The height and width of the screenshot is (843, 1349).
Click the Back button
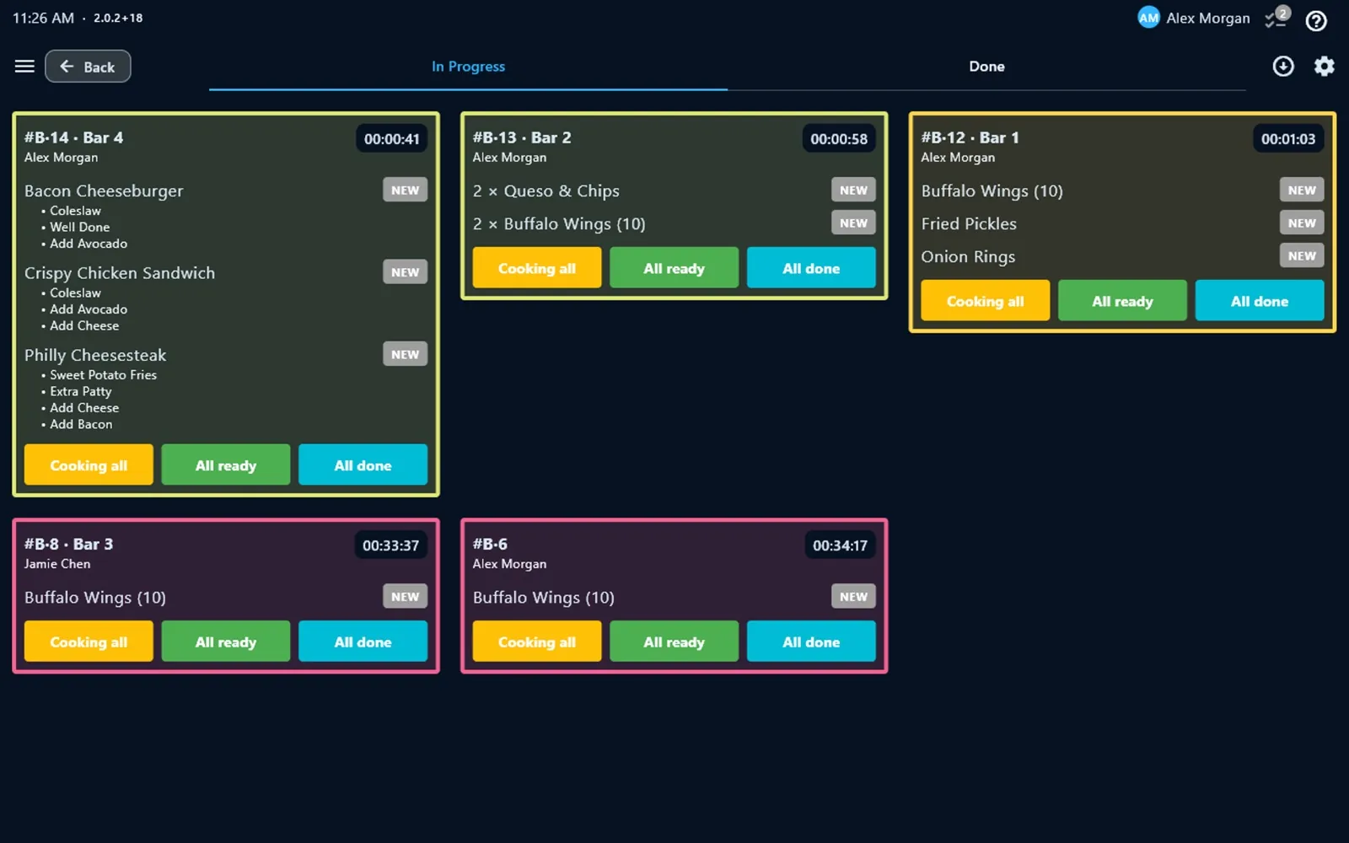coord(88,67)
